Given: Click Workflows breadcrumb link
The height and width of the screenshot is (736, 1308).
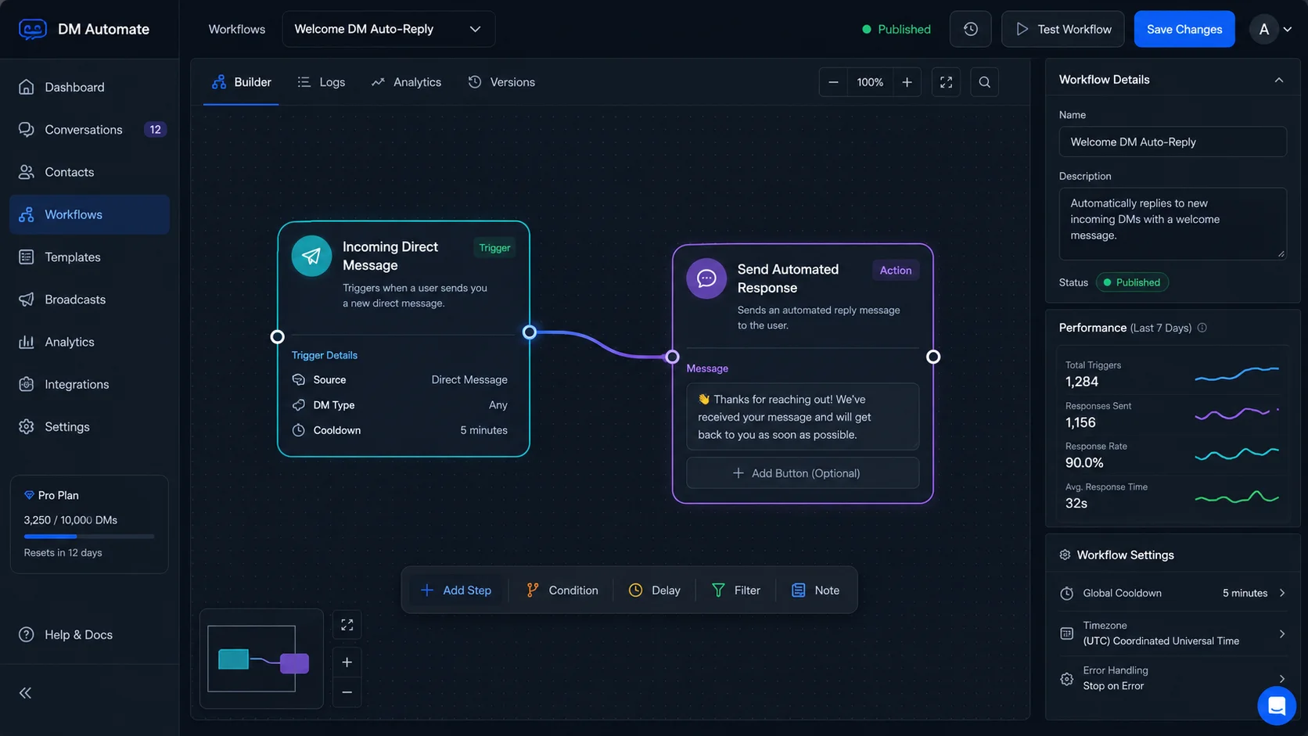Looking at the screenshot, I should (x=236, y=29).
